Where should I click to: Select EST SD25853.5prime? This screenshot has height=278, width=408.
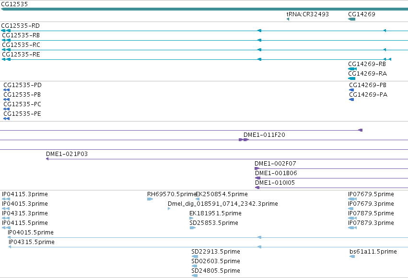pyautogui.click(x=214, y=223)
